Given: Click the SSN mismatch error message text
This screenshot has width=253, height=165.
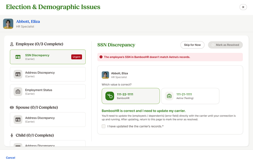Looking at the screenshot, I should [147, 57].
